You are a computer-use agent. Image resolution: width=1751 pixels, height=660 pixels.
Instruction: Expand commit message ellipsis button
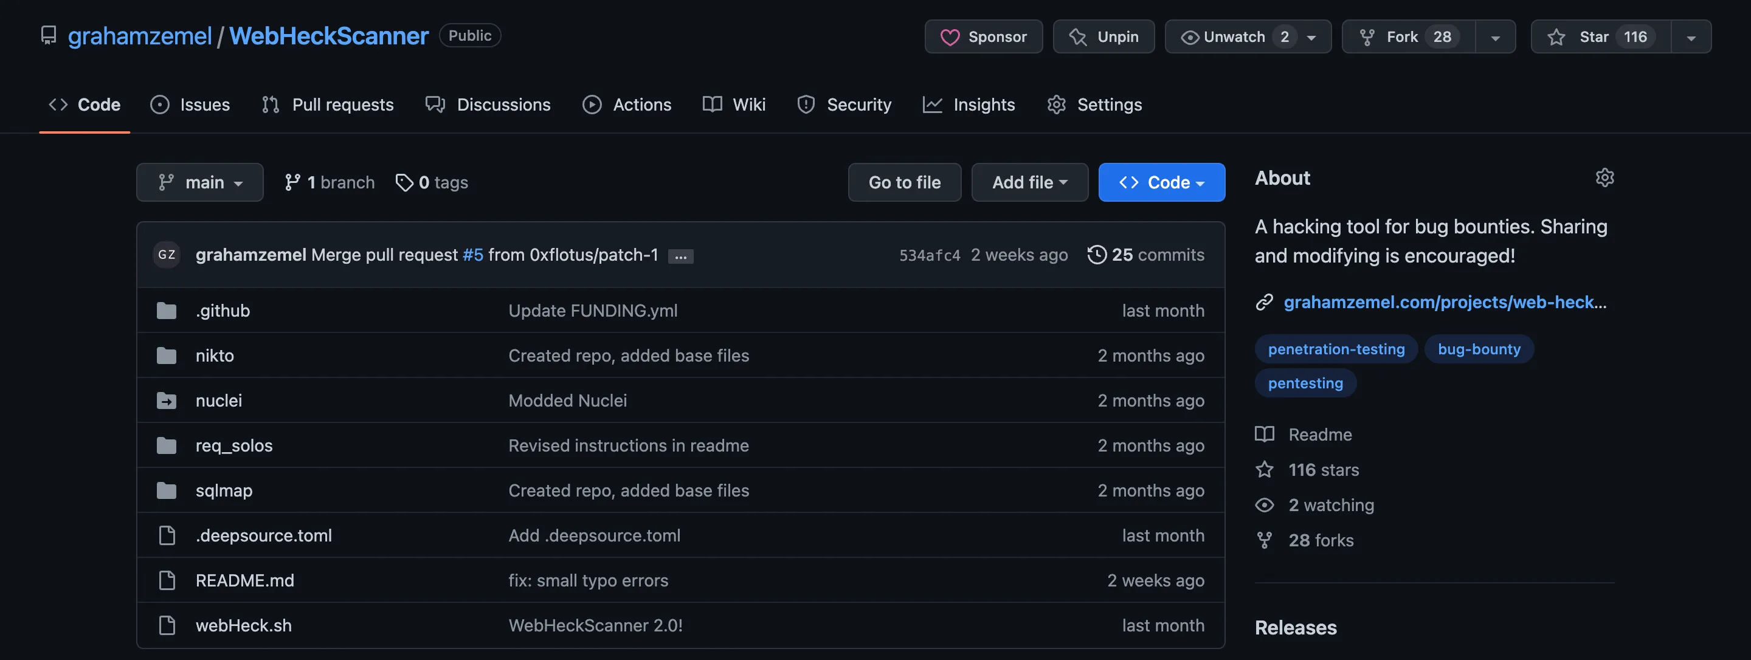coord(680,256)
